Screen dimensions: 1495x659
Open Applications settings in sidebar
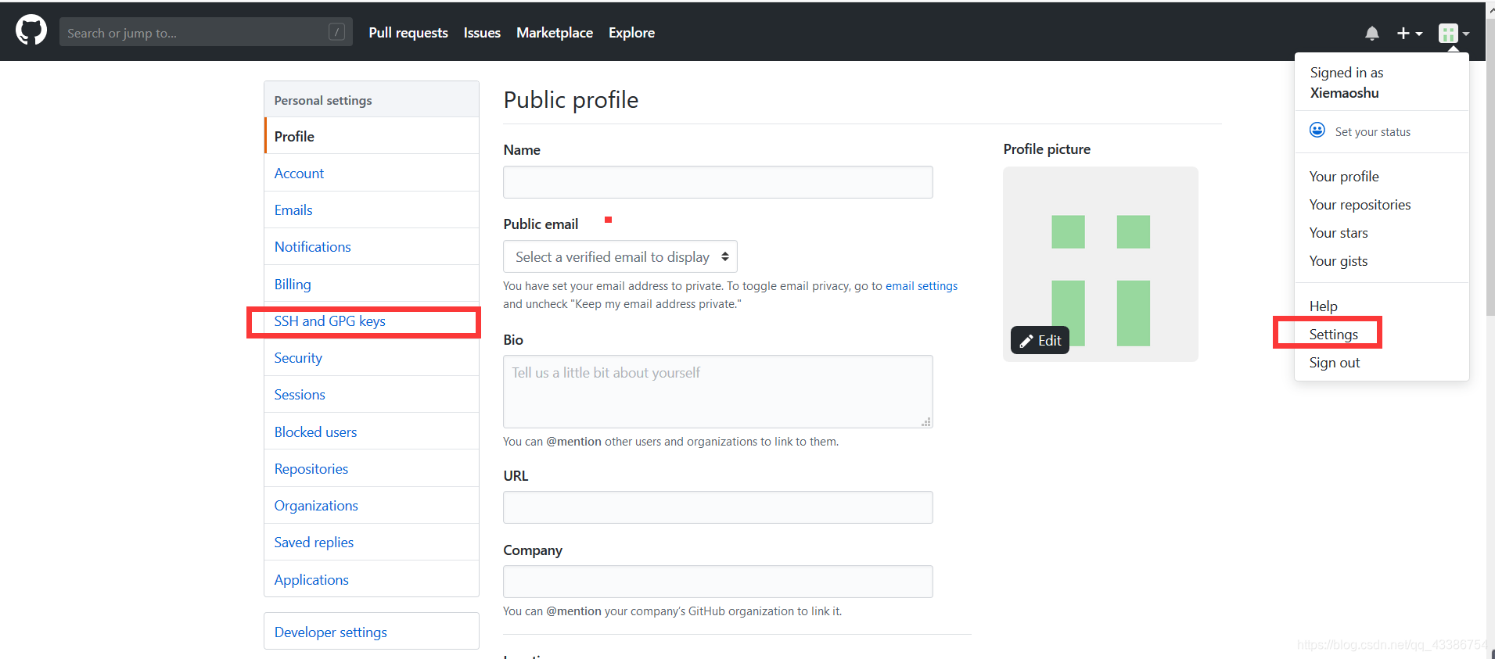[x=372, y=579]
